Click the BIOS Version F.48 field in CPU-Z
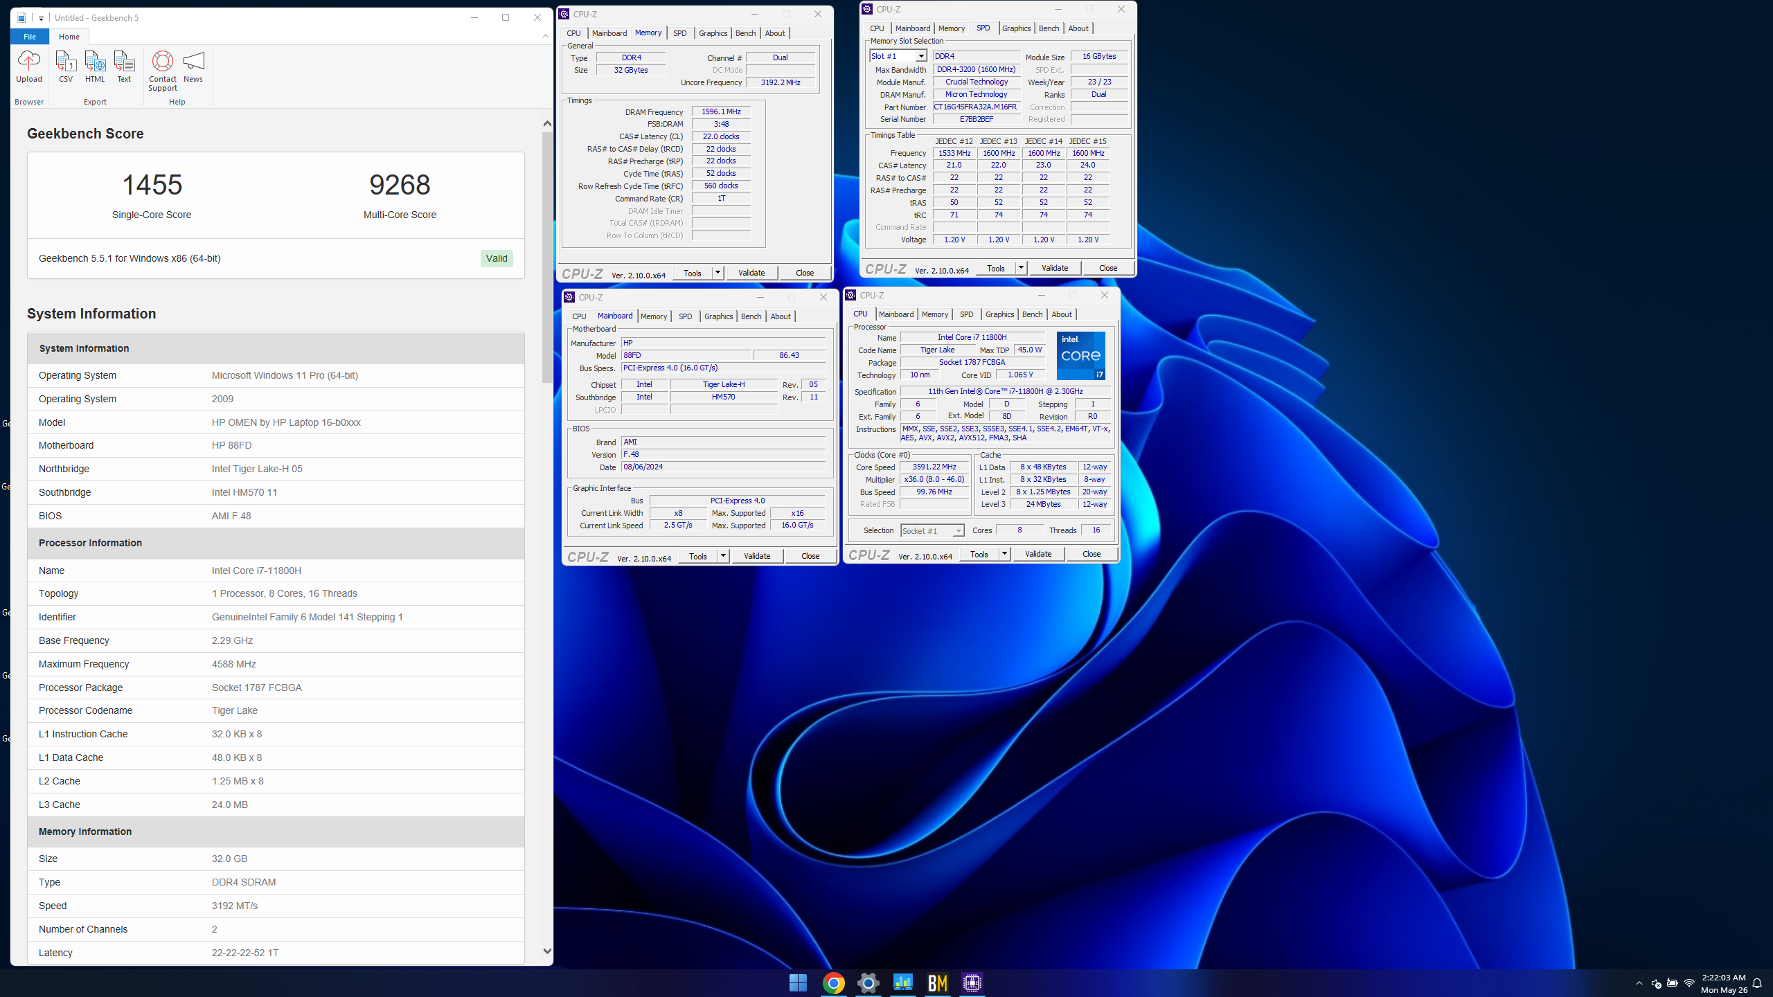Screen dimensions: 1773x997 [x=723, y=455]
